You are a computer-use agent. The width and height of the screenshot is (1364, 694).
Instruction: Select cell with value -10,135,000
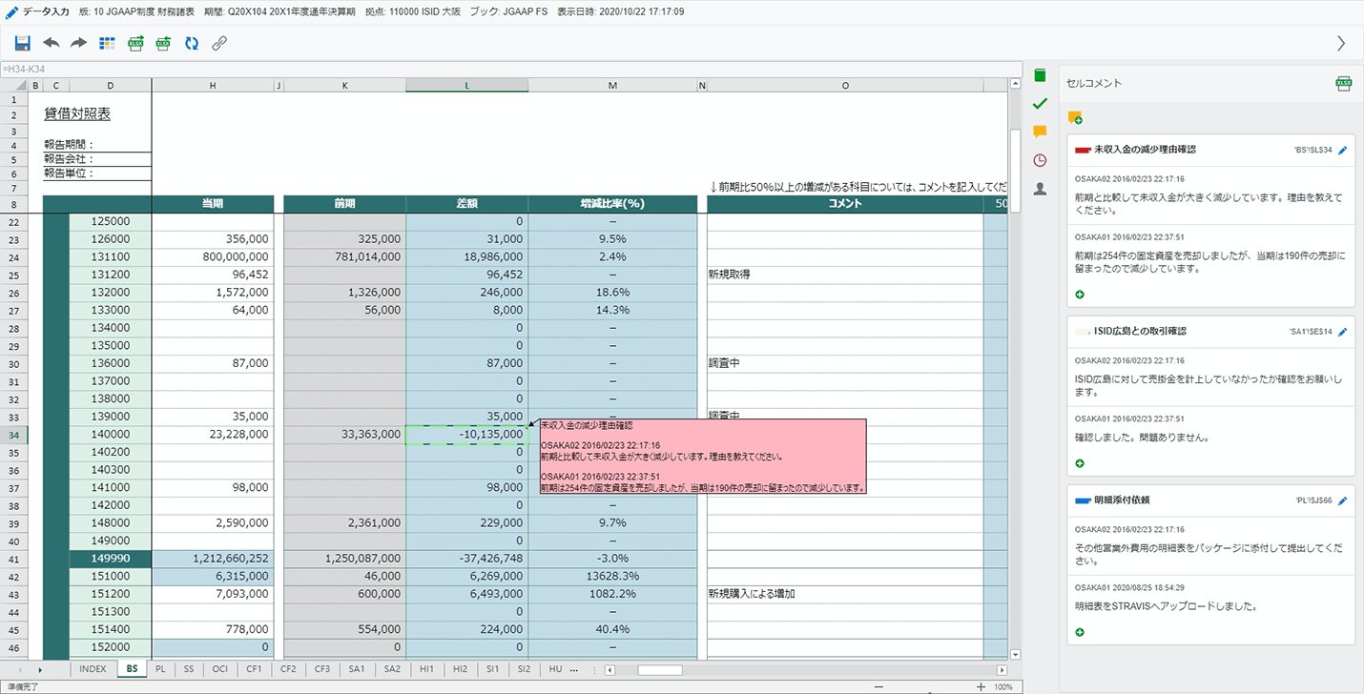466,435
